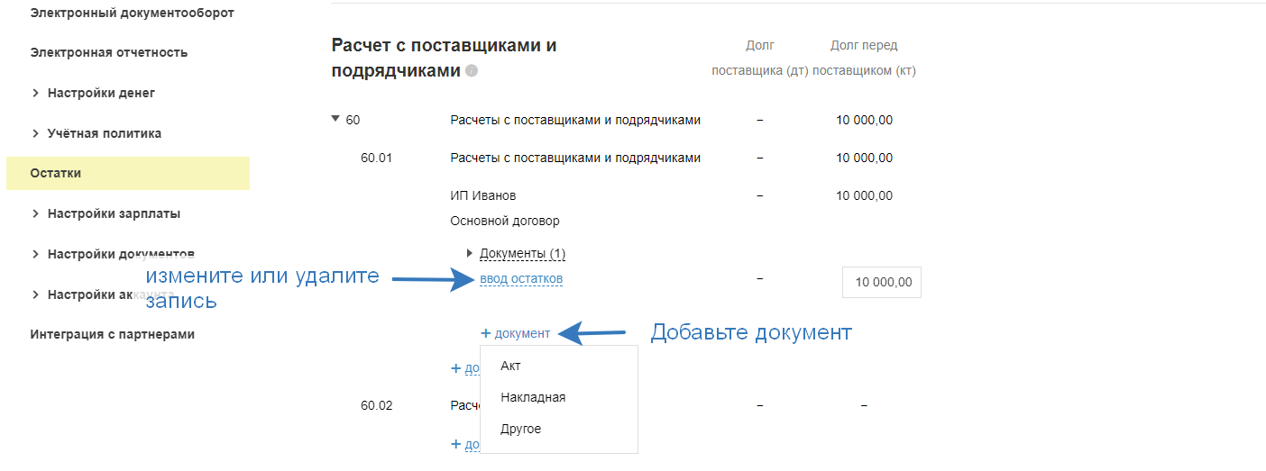Collapse account 60 tree triangle
This screenshot has width=1266, height=471.
coord(335,119)
